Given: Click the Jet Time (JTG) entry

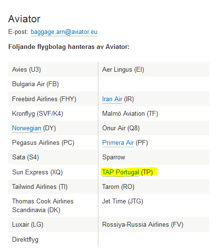Looking at the screenshot, I should pos(123,201).
